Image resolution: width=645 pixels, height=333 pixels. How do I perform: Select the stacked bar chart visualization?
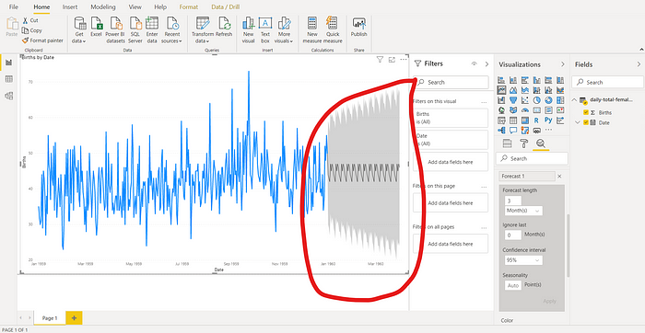(501, 80)
